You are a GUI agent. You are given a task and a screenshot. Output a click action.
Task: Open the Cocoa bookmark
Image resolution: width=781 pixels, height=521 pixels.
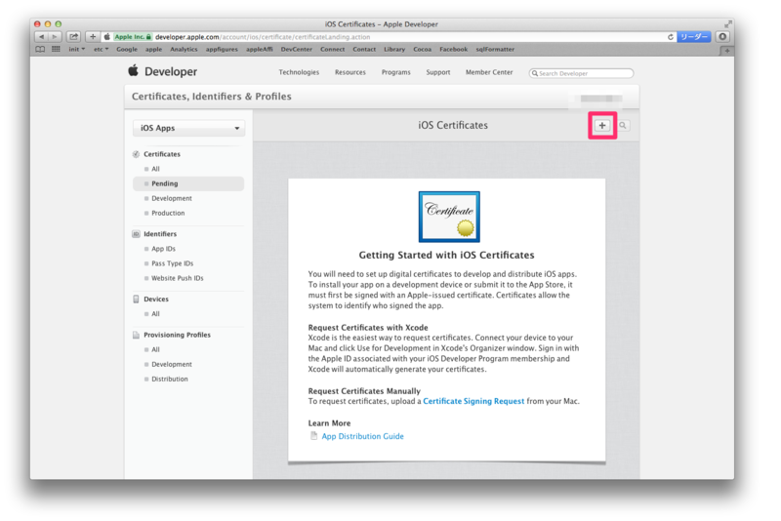tap(423, 49)
